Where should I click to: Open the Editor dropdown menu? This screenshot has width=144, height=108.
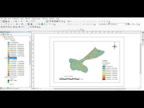[69, 21]
